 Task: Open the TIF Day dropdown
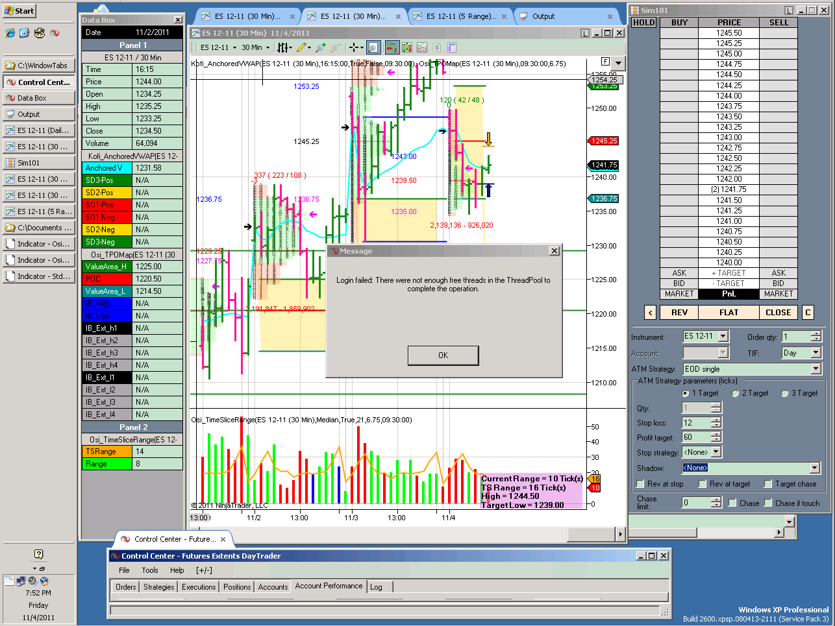(x=816, y=353)
